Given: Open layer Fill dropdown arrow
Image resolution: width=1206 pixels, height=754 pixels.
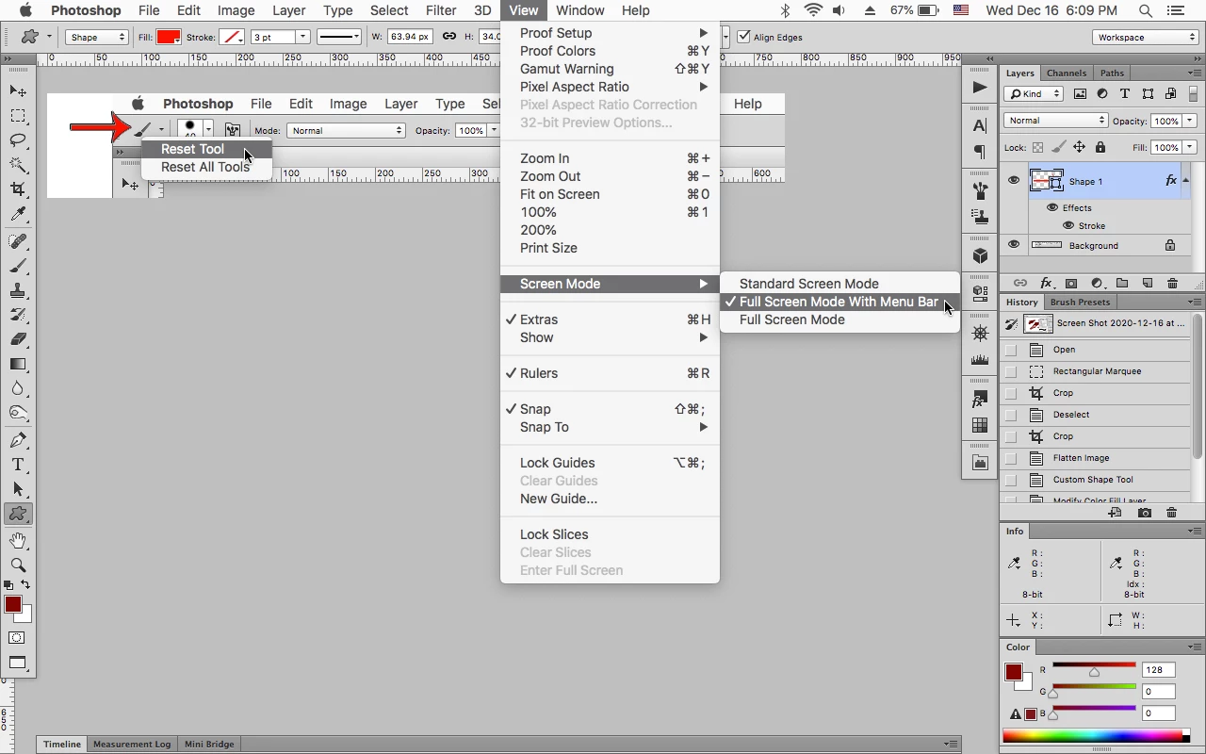Looking at the screenshot, I should pyautogui.click(x=1190, y=147).
